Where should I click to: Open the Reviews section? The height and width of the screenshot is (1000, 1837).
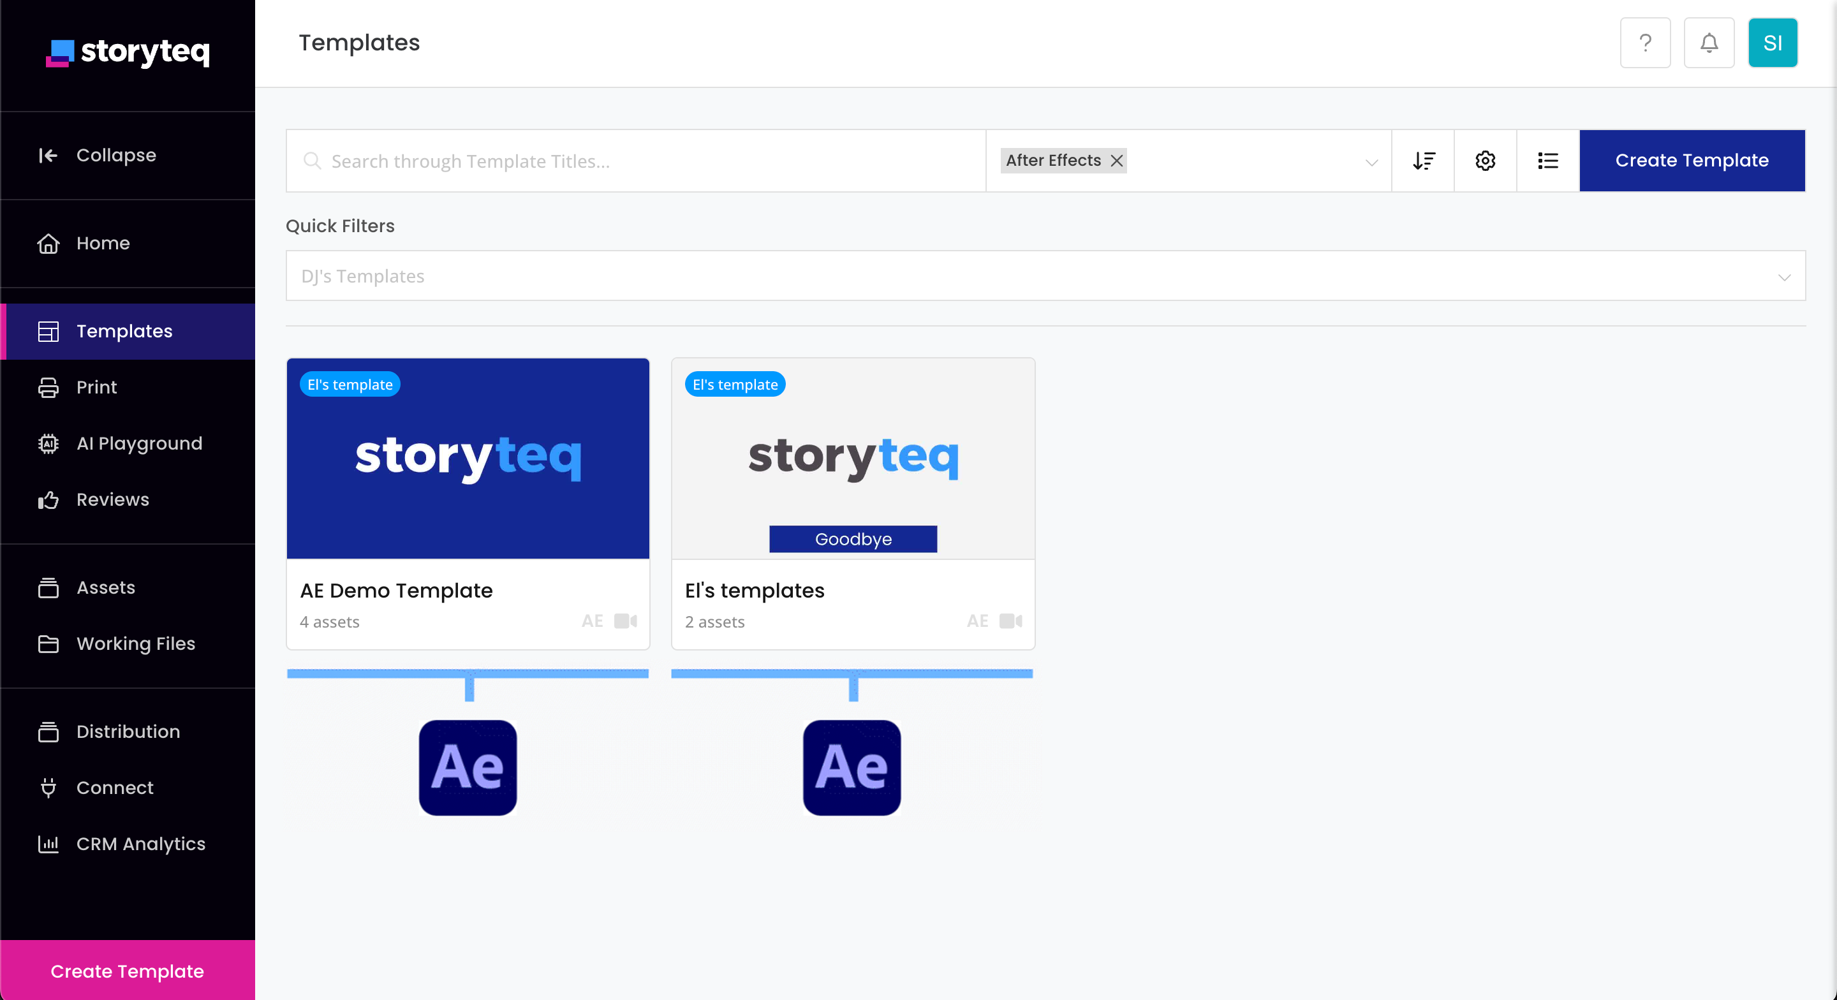pyautogui.click(x=113, y=499)
